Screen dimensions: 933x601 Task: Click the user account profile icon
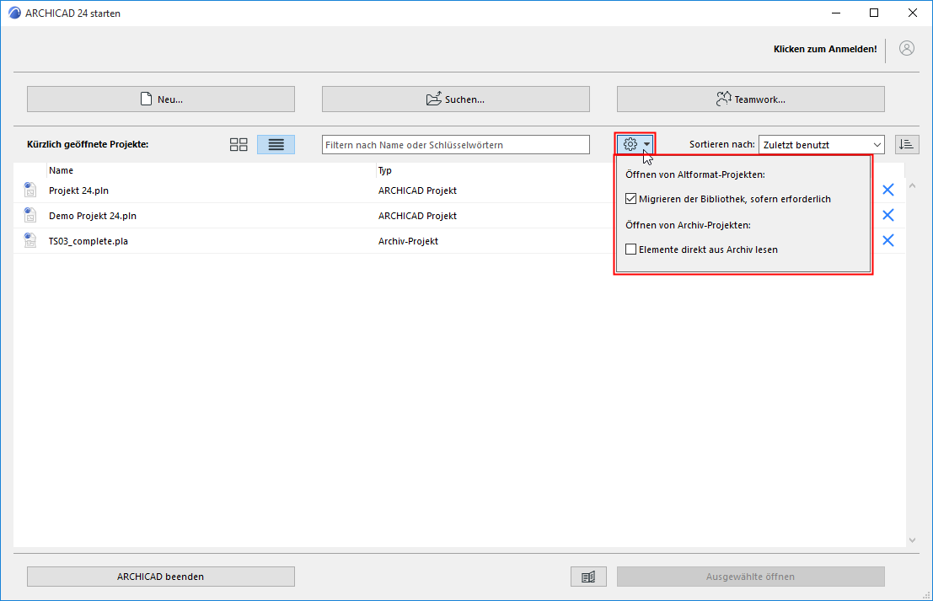[906, 49]
